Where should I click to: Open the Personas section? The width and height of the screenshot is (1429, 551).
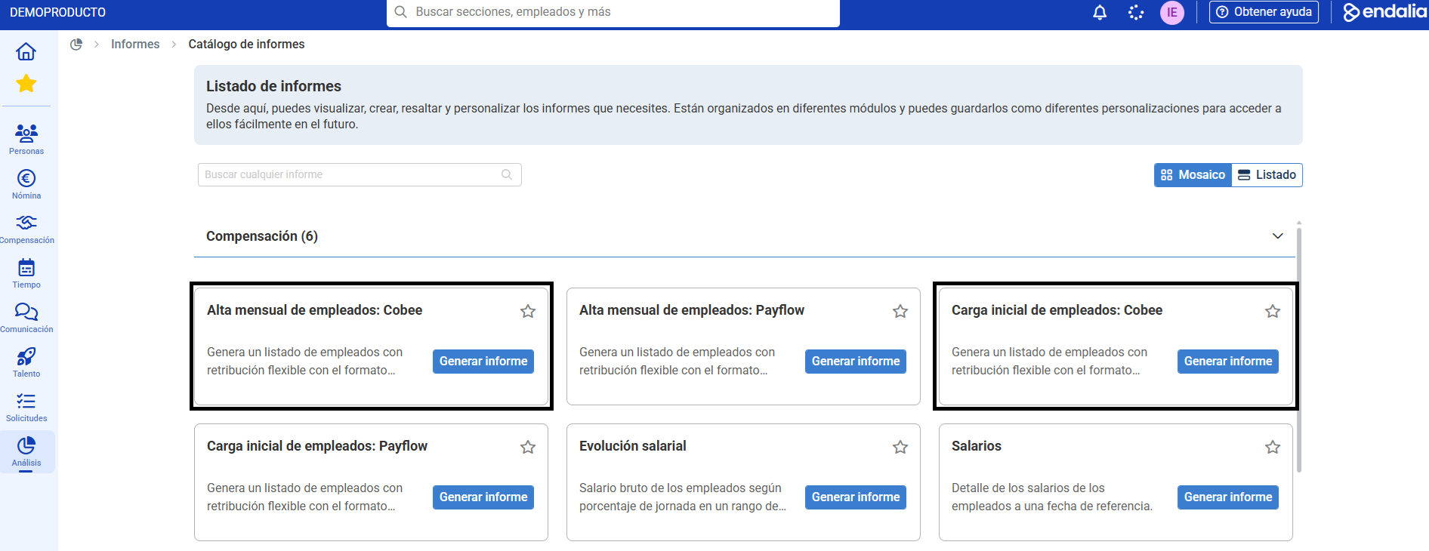[x=26, y=140]
